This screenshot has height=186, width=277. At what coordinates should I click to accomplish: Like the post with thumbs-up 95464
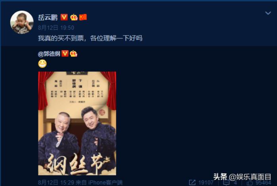(x=250, y=183)
